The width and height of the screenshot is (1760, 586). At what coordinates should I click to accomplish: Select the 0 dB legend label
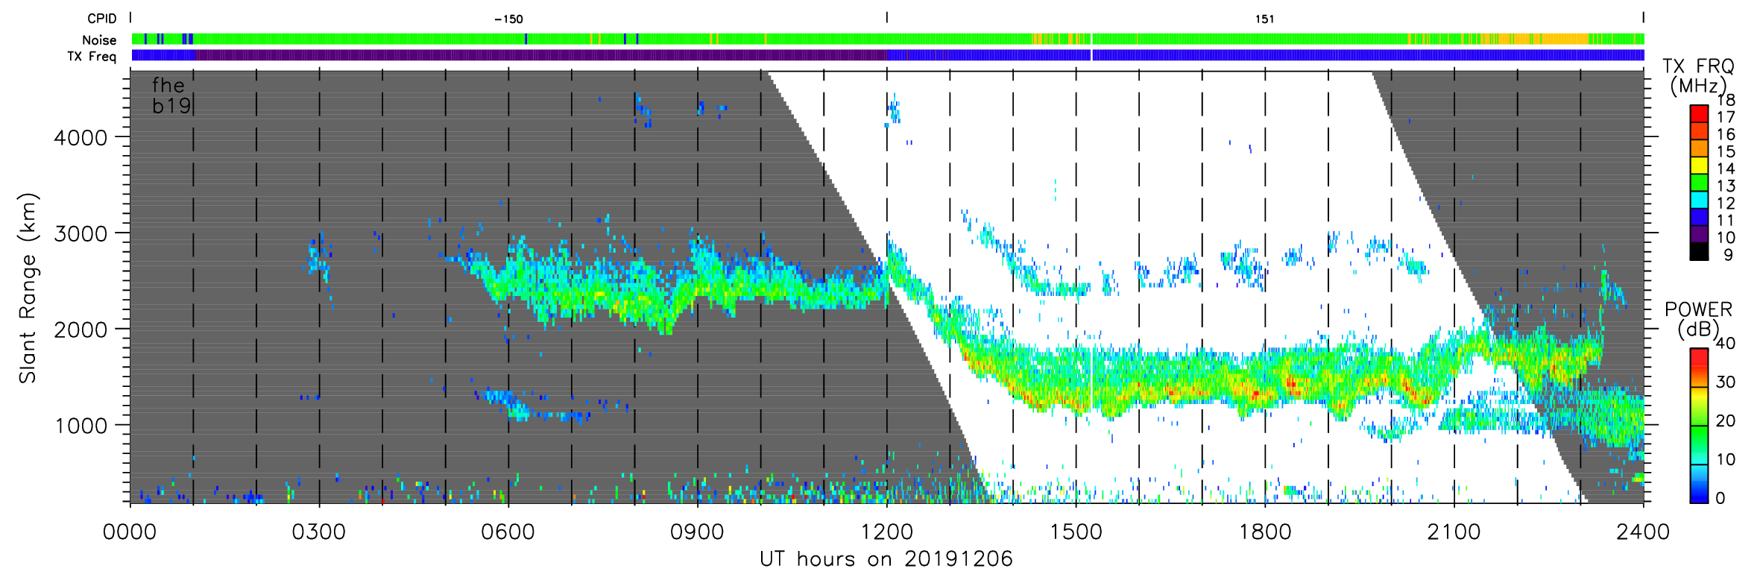tap(1720, 499)
